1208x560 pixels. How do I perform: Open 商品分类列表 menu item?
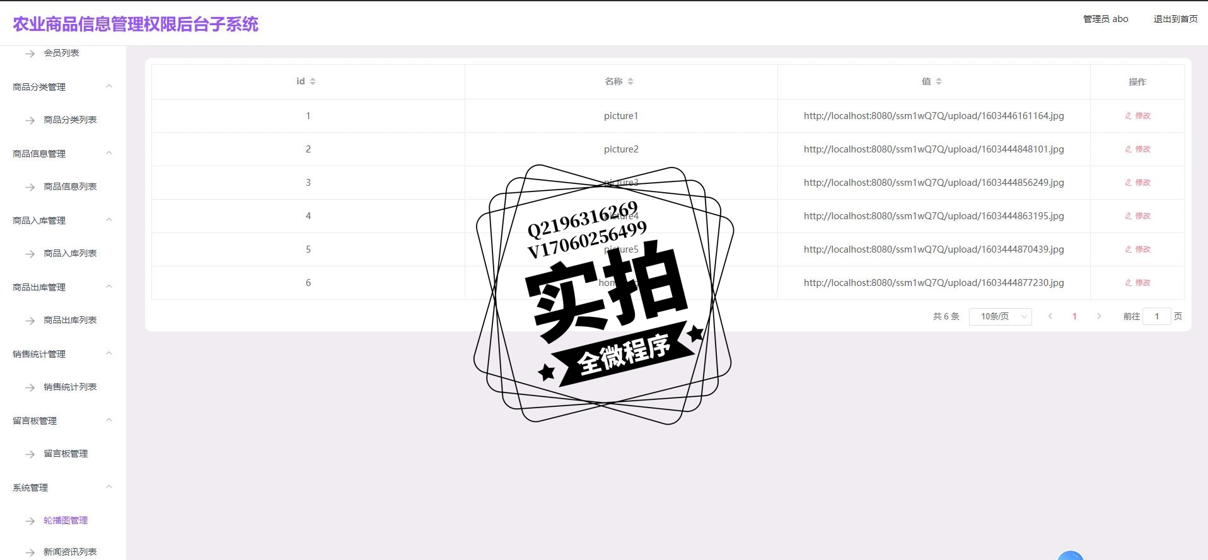[70, 120]
